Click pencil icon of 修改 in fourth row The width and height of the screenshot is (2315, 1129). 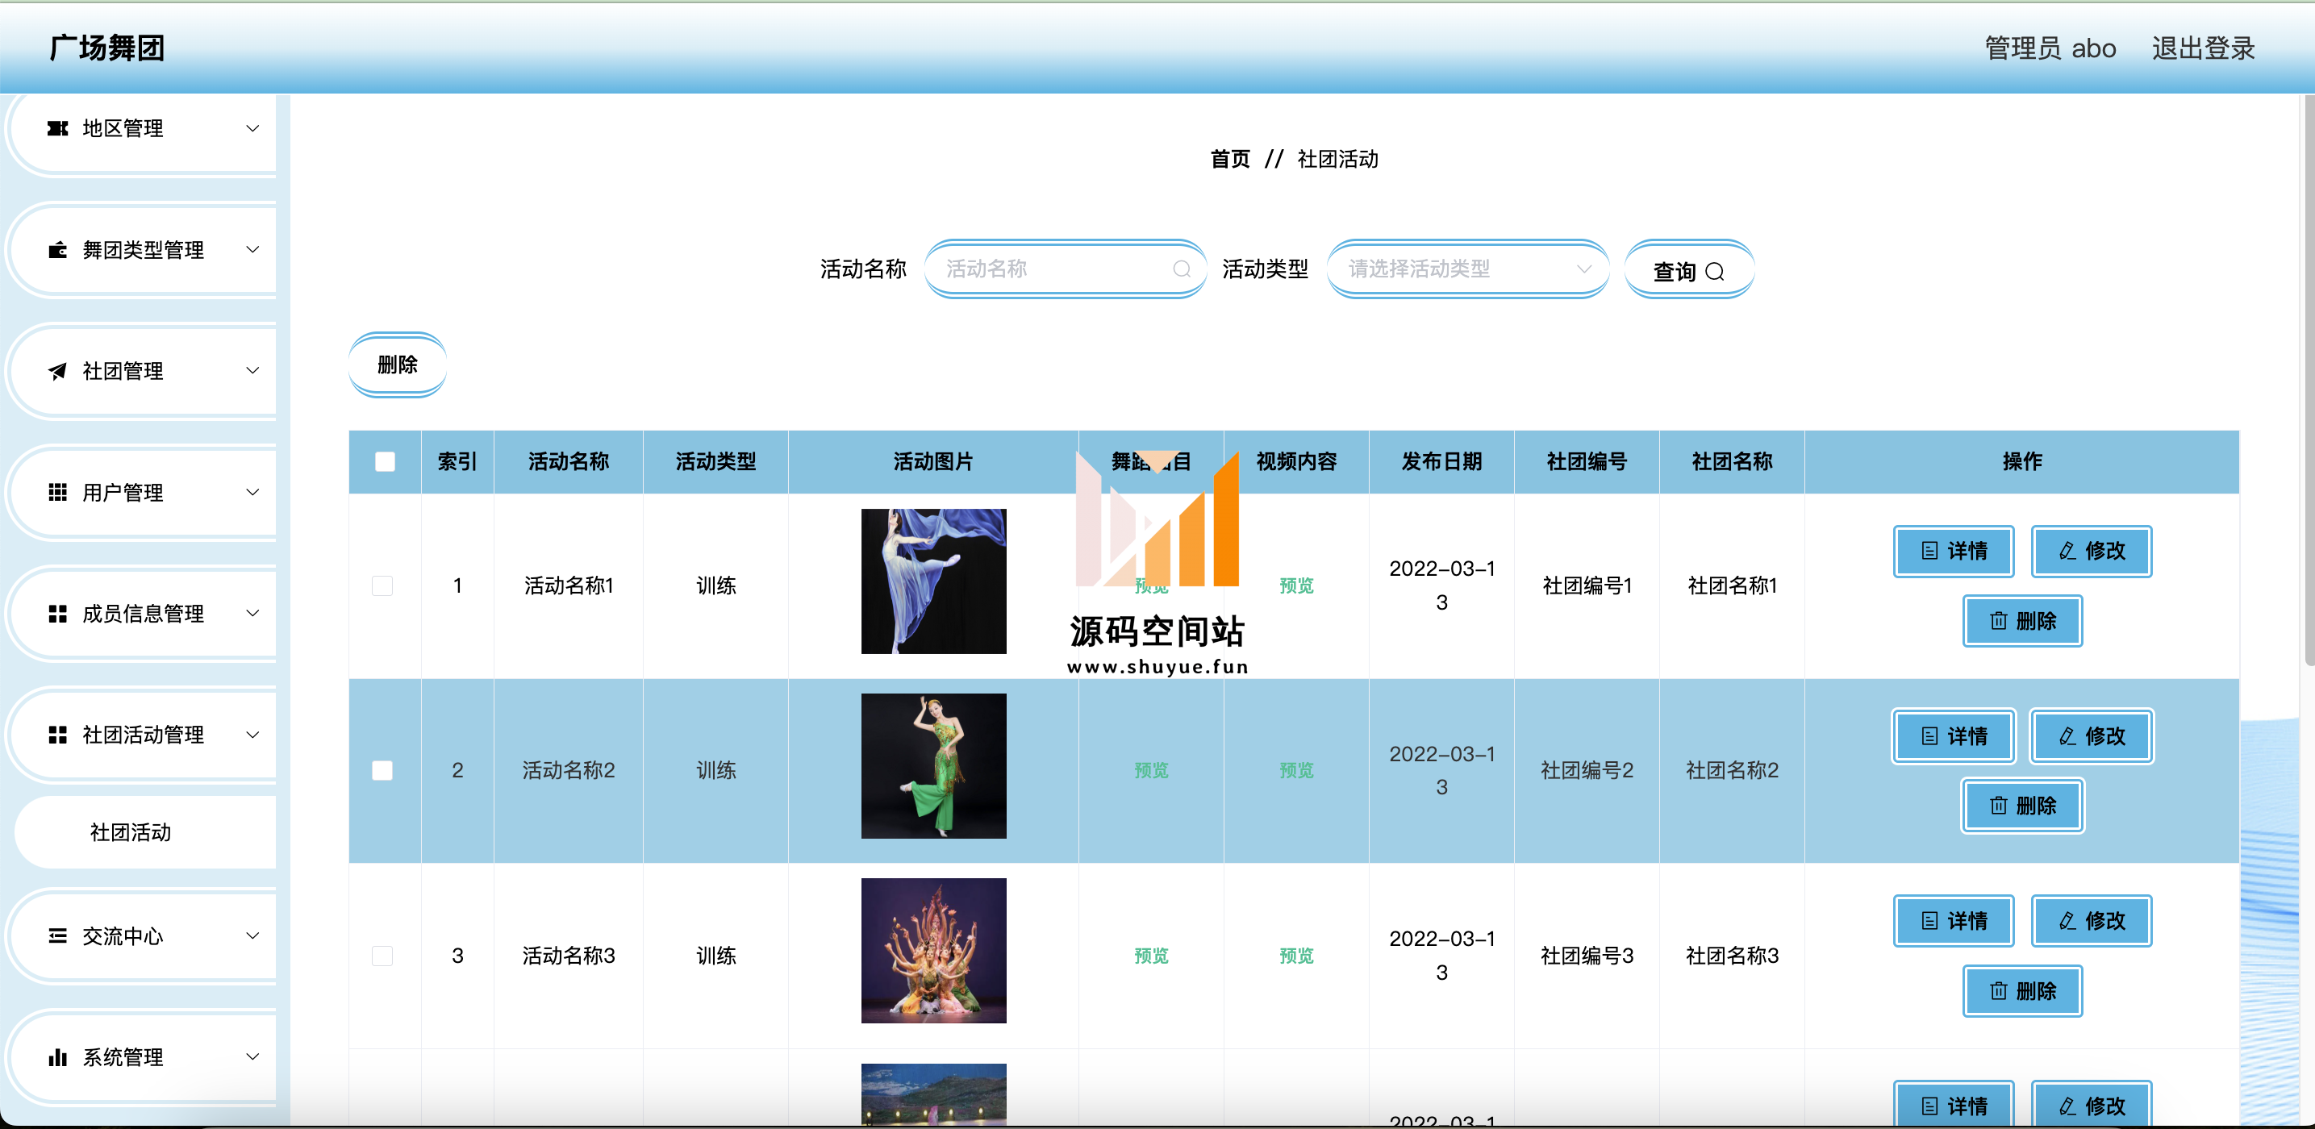coord(2067,1106)
